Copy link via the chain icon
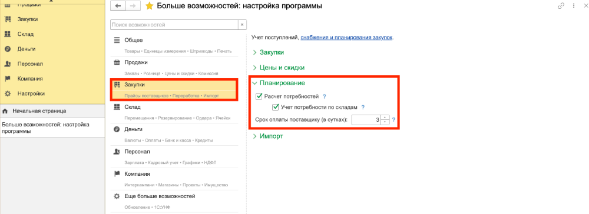The width and height of the screenshot is (589, 214). click(561, 6)
